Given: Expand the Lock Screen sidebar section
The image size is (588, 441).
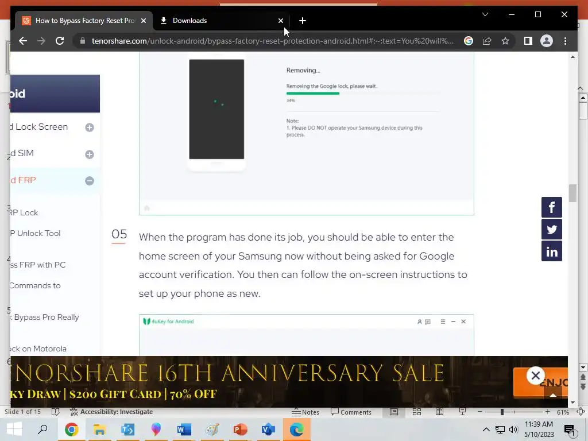Looking at the screenshot, I should [89, 127].
